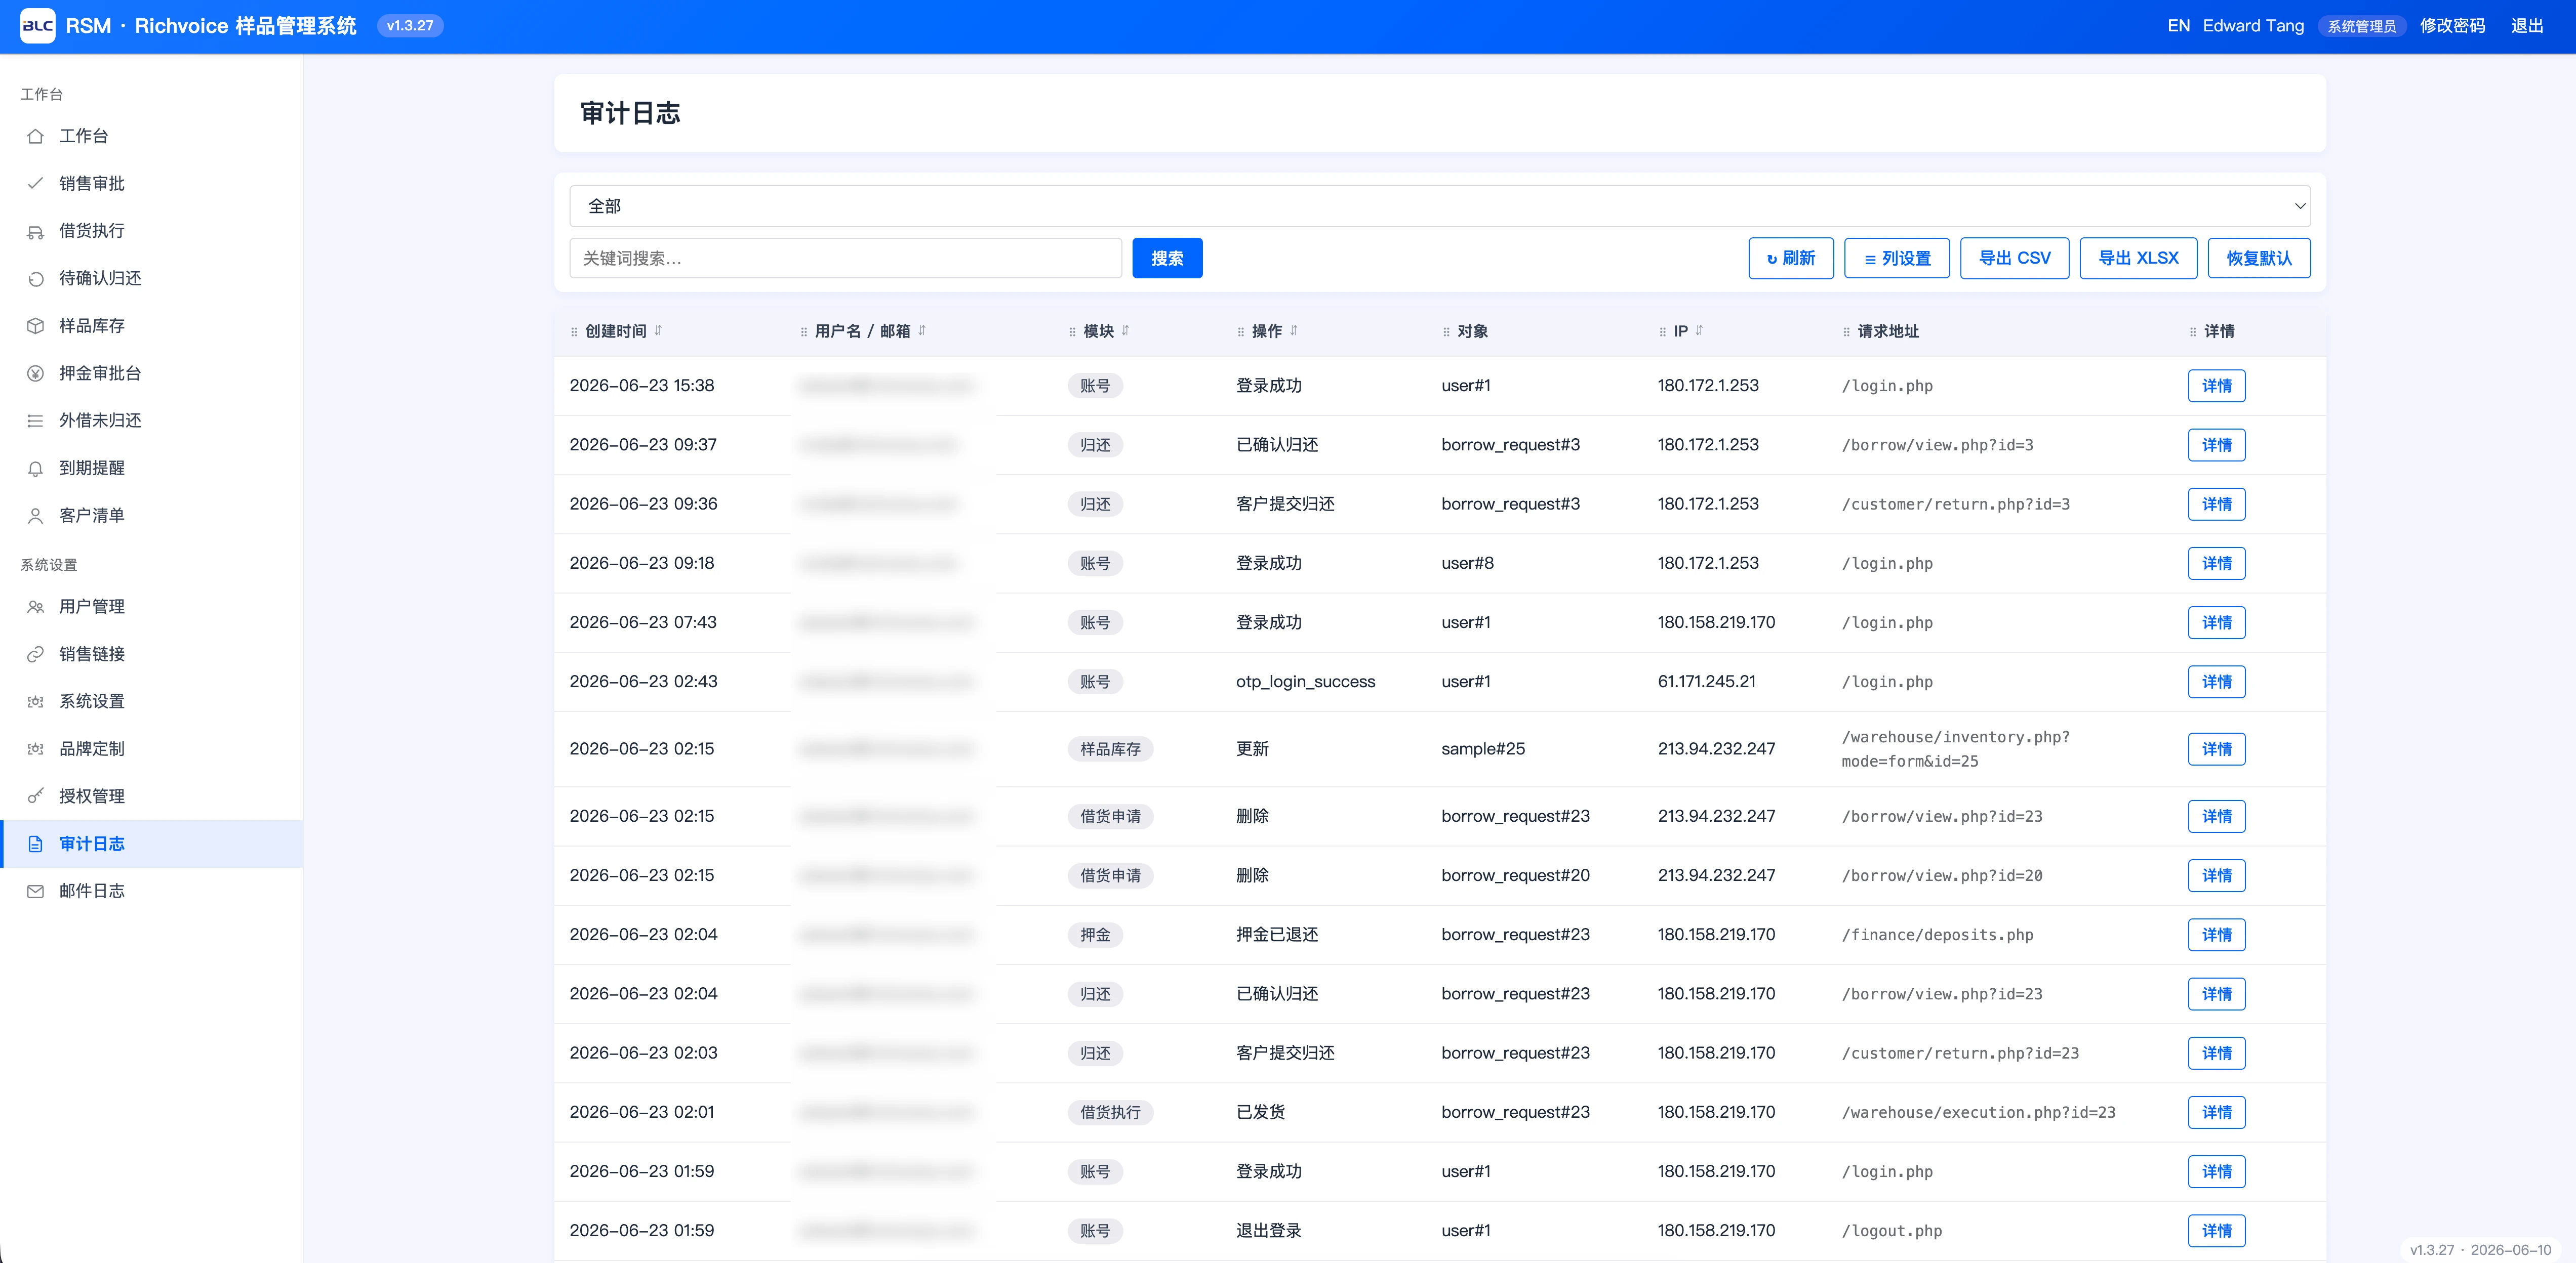The image size is (2576, 1263).
Task: Sort by 创建时间 using its sort arrow
Action: (x=658, y=331)
